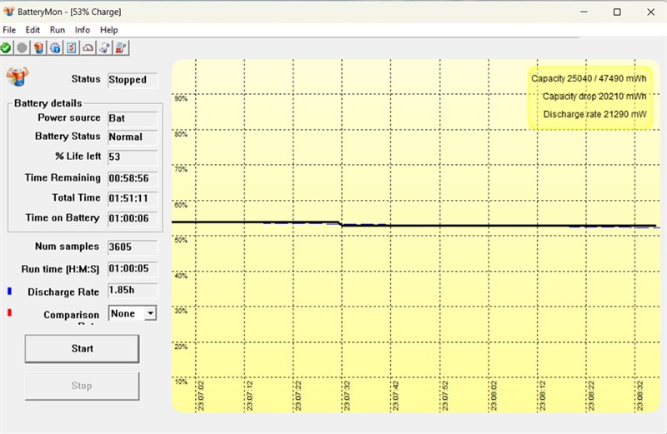Click the BatteryMon mascot icon beside Status

(x=18, y=77)
